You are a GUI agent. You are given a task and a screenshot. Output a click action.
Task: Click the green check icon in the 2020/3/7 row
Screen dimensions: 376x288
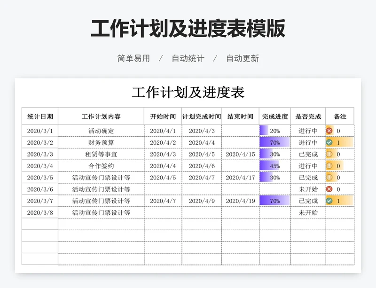pyautogui.click(x=329, y=201)
